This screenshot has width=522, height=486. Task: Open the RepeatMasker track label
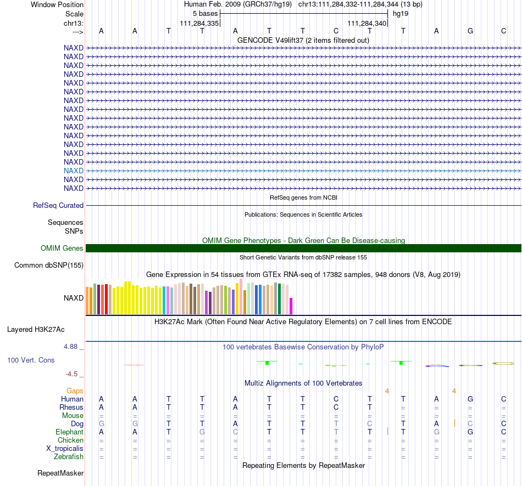[60, 473]
